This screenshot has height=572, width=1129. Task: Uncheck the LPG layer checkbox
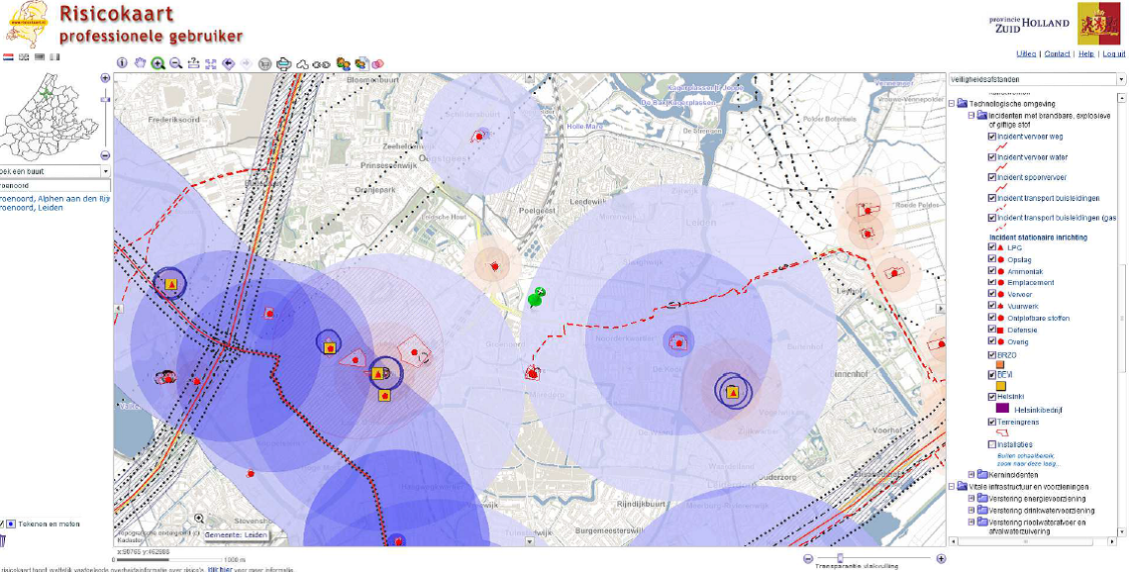click(x=992, y=247)
